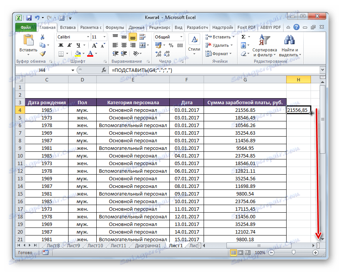
Task: Click the Increase Font Size icon
Action: tap(94, 45)
